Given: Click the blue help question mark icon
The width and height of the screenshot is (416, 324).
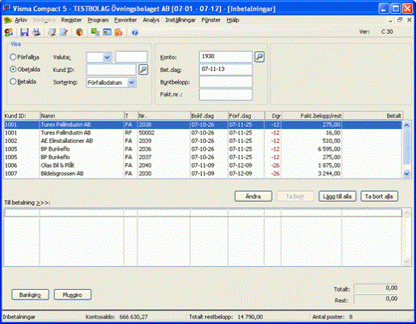Looking at the screenshot, I should [x=135, y=32].
